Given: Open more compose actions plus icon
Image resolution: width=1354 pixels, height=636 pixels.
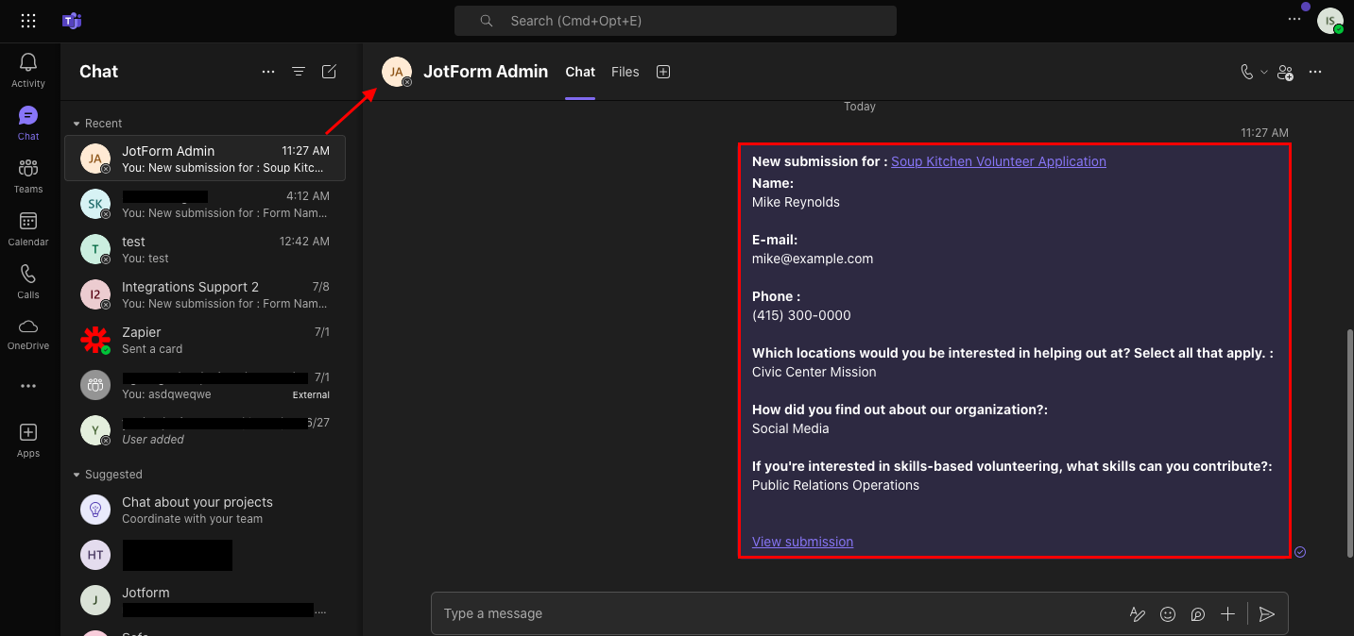Looking at the screenshot, I should [x=1227, y=614].
